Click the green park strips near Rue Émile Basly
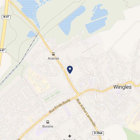 pyautogui.click(x=53, y=96)
